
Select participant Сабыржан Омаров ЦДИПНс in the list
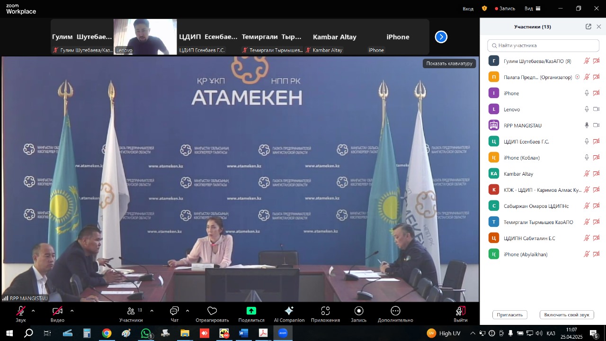coord(544,206)
